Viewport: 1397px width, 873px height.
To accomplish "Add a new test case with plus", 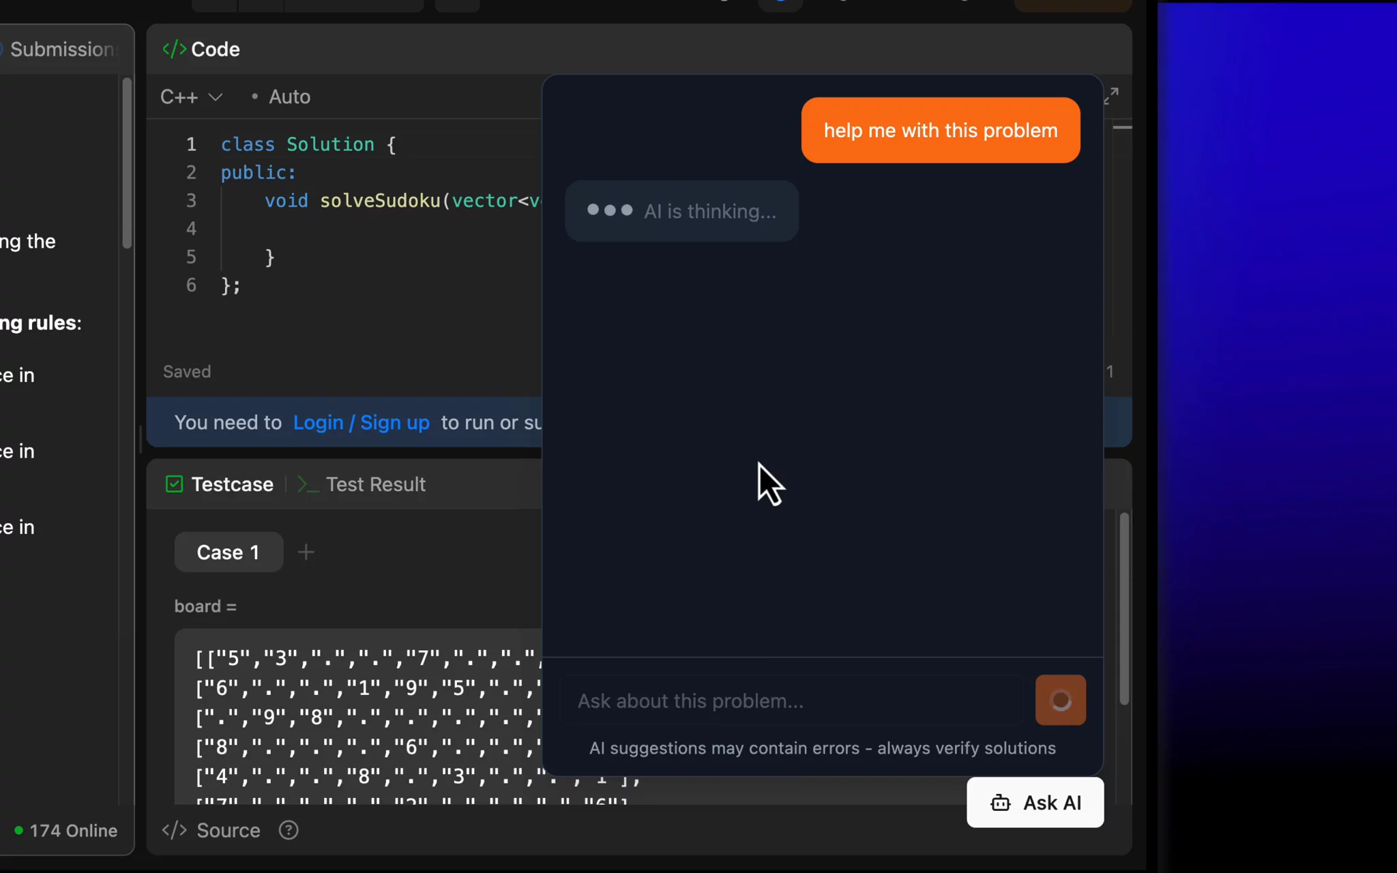I will (306, 552).
